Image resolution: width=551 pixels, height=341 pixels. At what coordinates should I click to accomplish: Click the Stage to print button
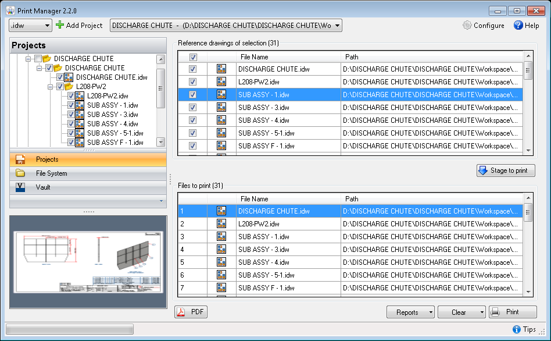(506, 170)
